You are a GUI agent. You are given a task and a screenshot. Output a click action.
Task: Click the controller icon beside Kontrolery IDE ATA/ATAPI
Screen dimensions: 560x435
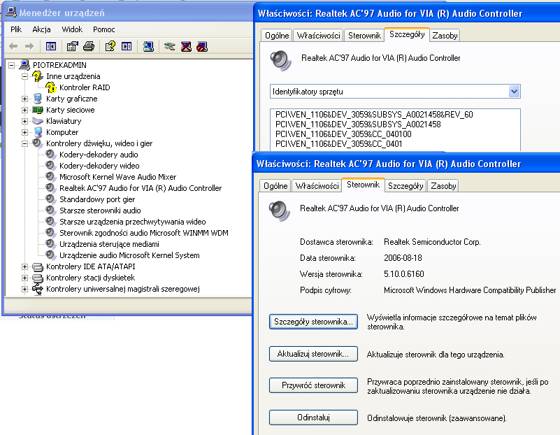38,266
